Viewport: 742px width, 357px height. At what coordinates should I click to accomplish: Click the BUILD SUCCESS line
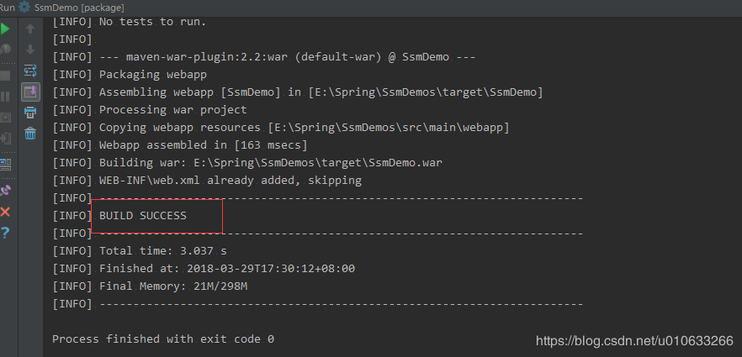143,216
